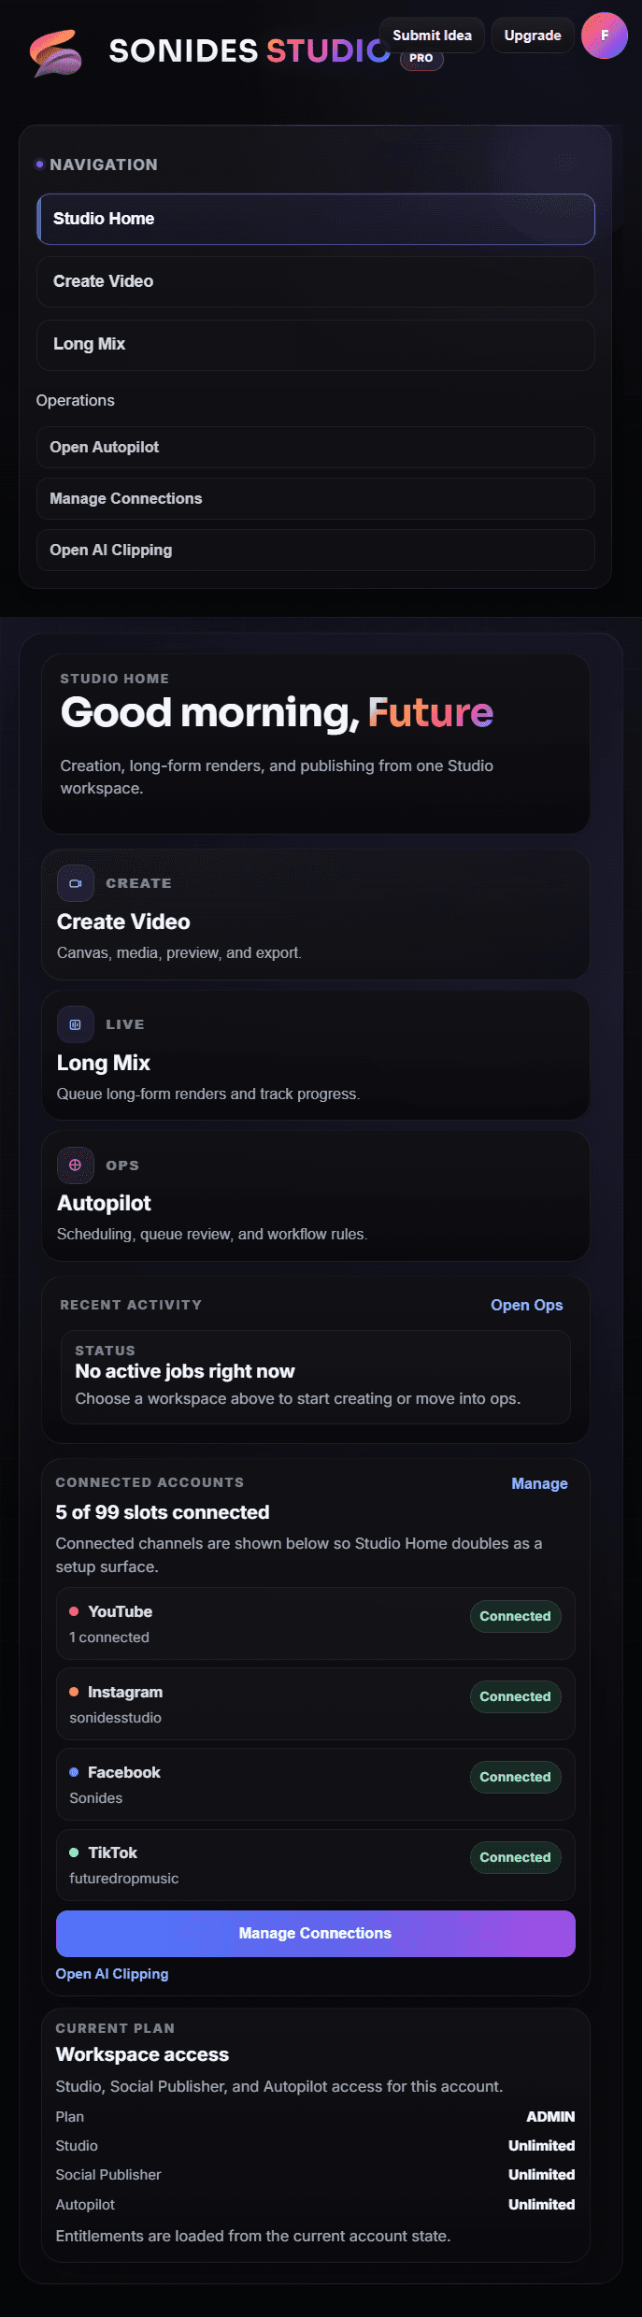Toggle the Facebook Connected badge

[x=515, y=1777]
